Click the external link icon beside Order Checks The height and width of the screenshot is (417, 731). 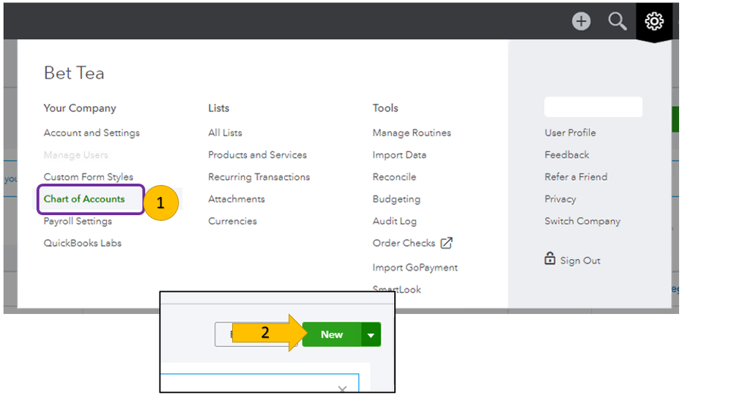coord(446,243)
